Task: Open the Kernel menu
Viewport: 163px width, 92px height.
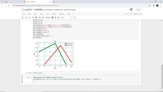Action: [x=54, y=14]
